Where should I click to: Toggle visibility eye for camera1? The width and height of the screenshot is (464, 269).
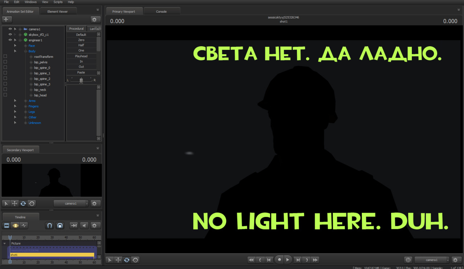point(10,29)
